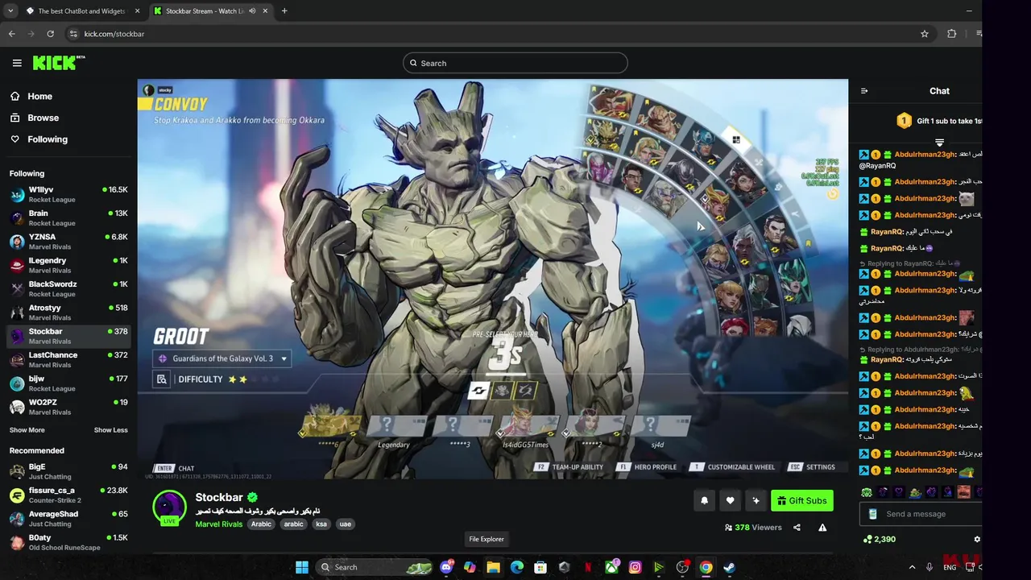
Task: Open the Guardians of the Galaxy costume dropdown
Action: [x=222, y=358]
